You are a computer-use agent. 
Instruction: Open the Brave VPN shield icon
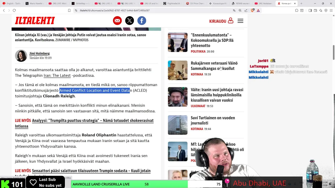click(x=326, y=10)
